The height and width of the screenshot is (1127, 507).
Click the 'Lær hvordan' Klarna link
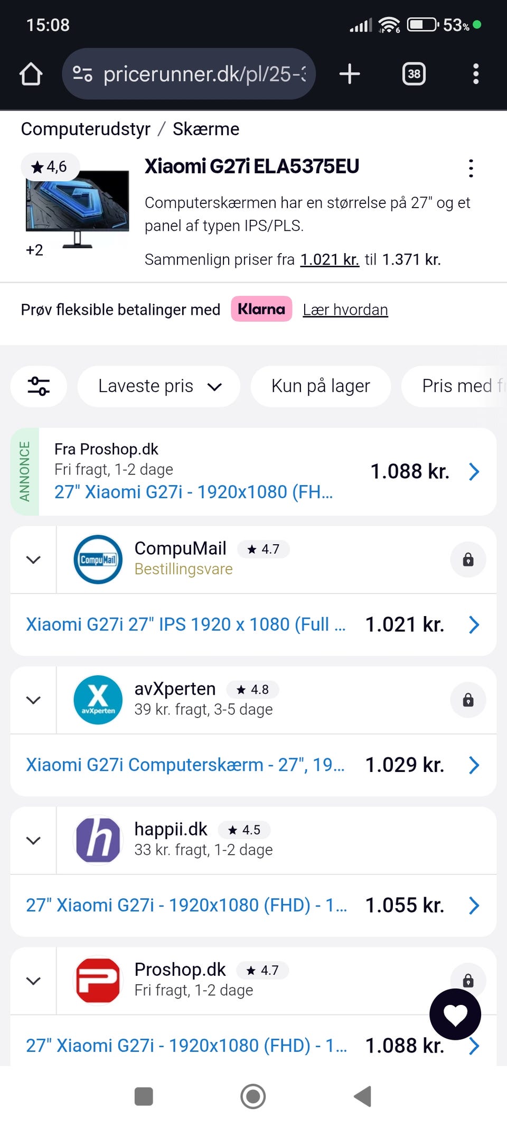(345, 310)
